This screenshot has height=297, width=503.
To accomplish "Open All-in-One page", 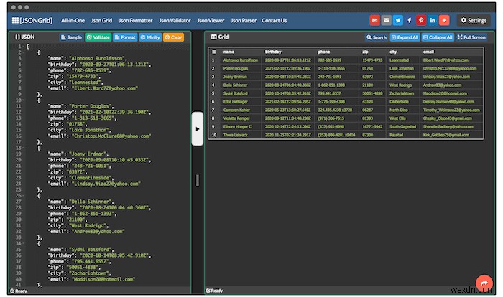I will coord(73,21).
